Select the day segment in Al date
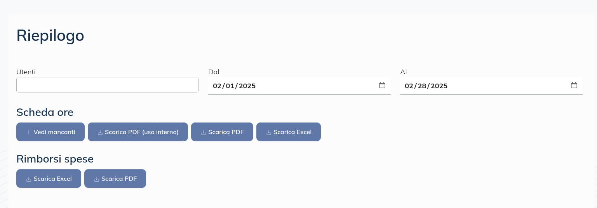 [x=422, y=86]
